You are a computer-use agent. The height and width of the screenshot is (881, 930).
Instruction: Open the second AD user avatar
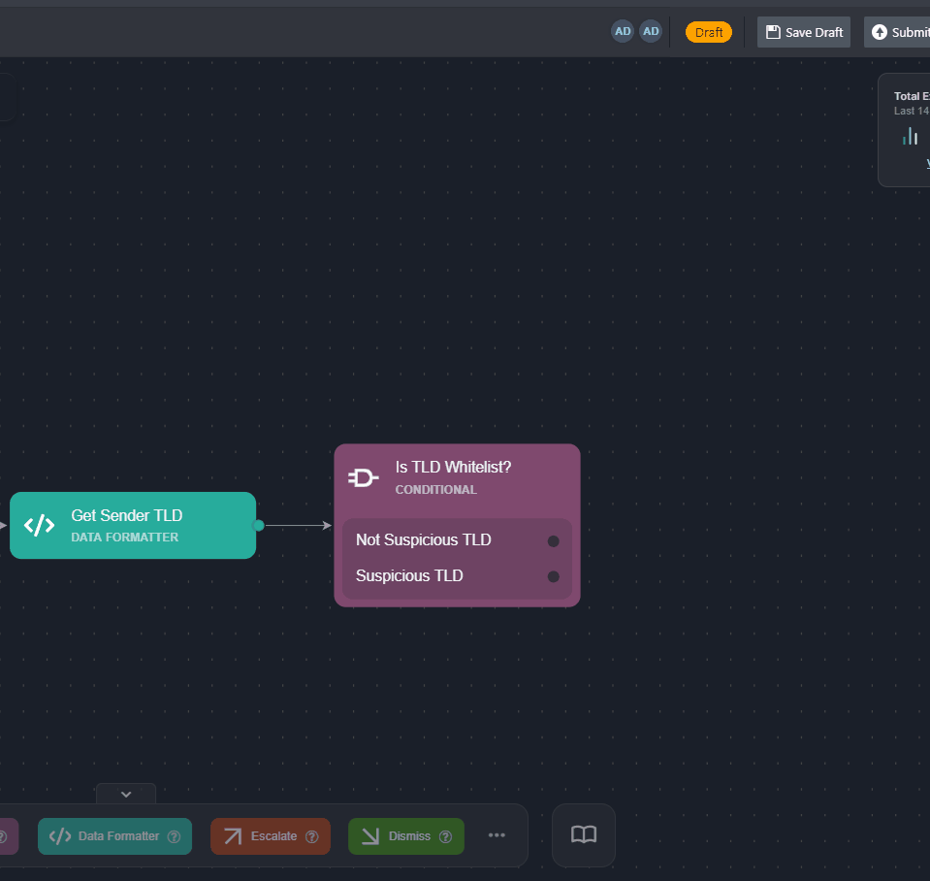(x=651, y=31)
